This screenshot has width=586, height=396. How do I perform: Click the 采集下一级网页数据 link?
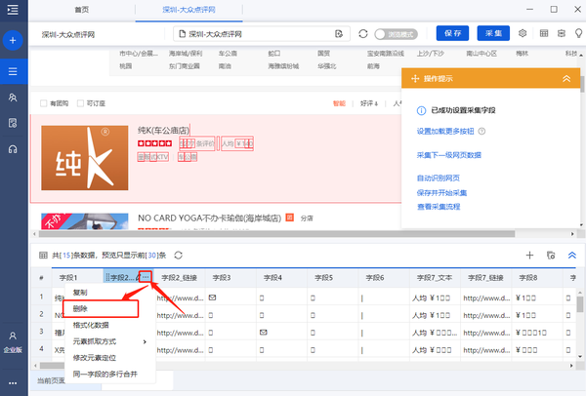point(449,155)
